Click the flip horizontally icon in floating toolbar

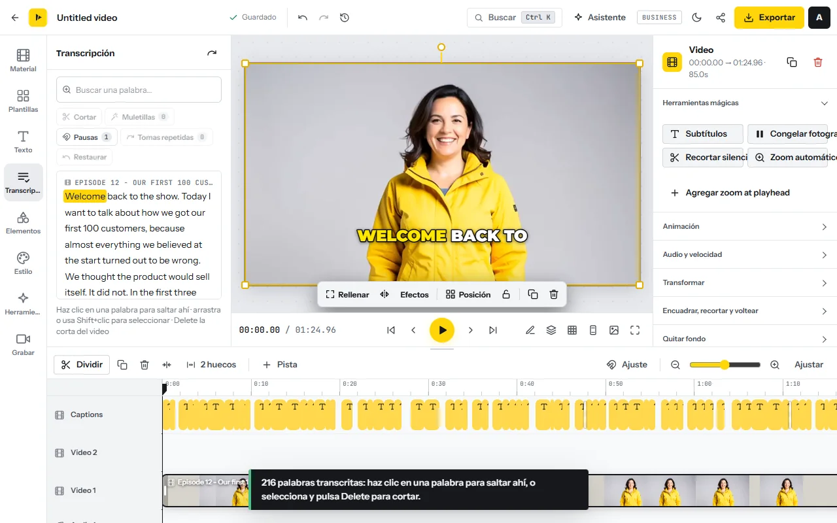pos(384,295)
